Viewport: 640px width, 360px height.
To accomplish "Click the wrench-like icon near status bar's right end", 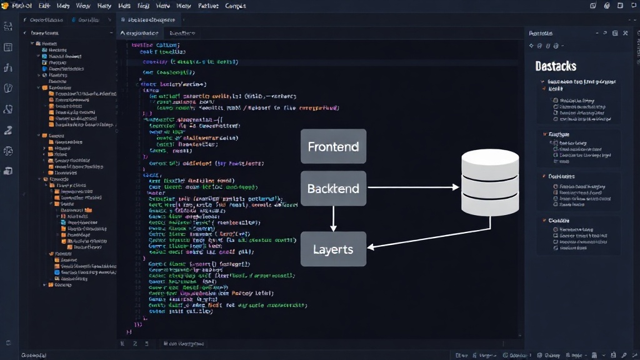I will [x=624, y=355].
